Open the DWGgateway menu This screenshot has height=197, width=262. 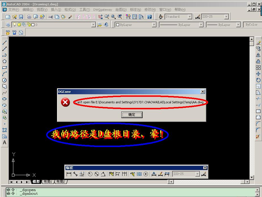(x=103, y=10)
